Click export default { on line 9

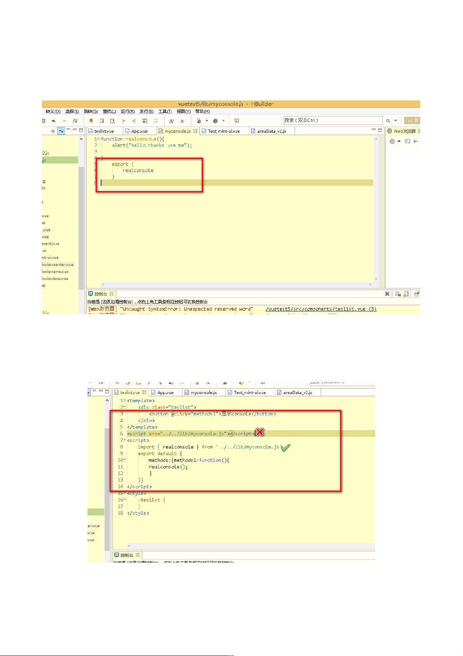point(160,454)
